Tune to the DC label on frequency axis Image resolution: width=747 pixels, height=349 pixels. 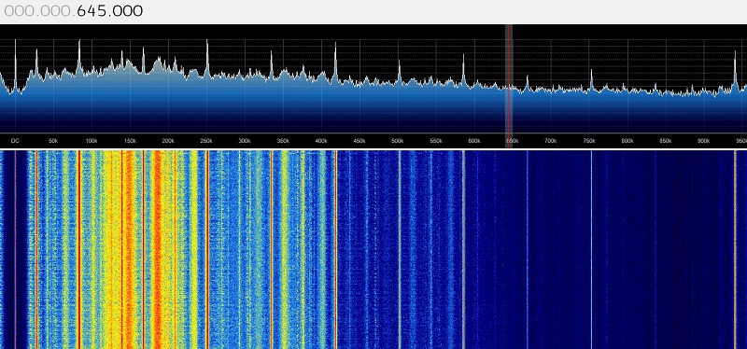tap(15, 141)
